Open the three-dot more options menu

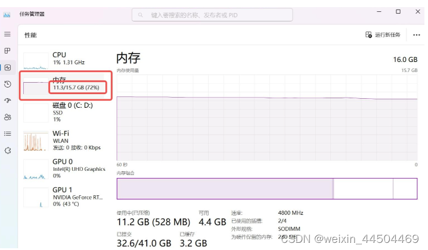tap(416, 35)
